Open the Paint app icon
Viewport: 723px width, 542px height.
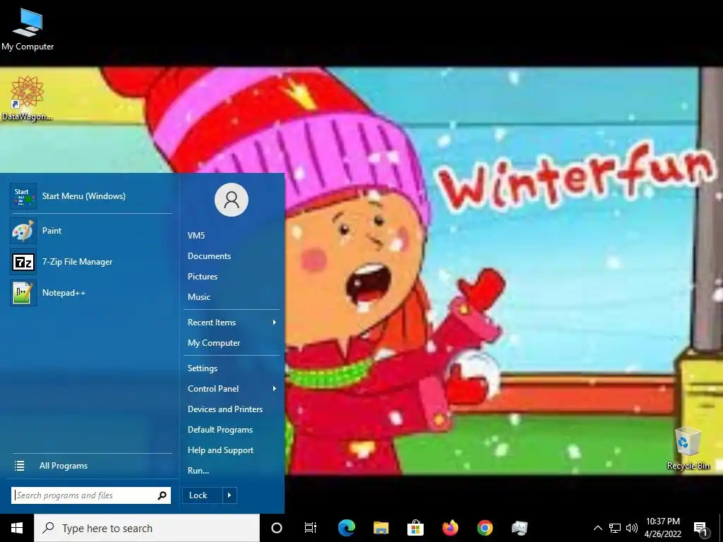point(23,231)
